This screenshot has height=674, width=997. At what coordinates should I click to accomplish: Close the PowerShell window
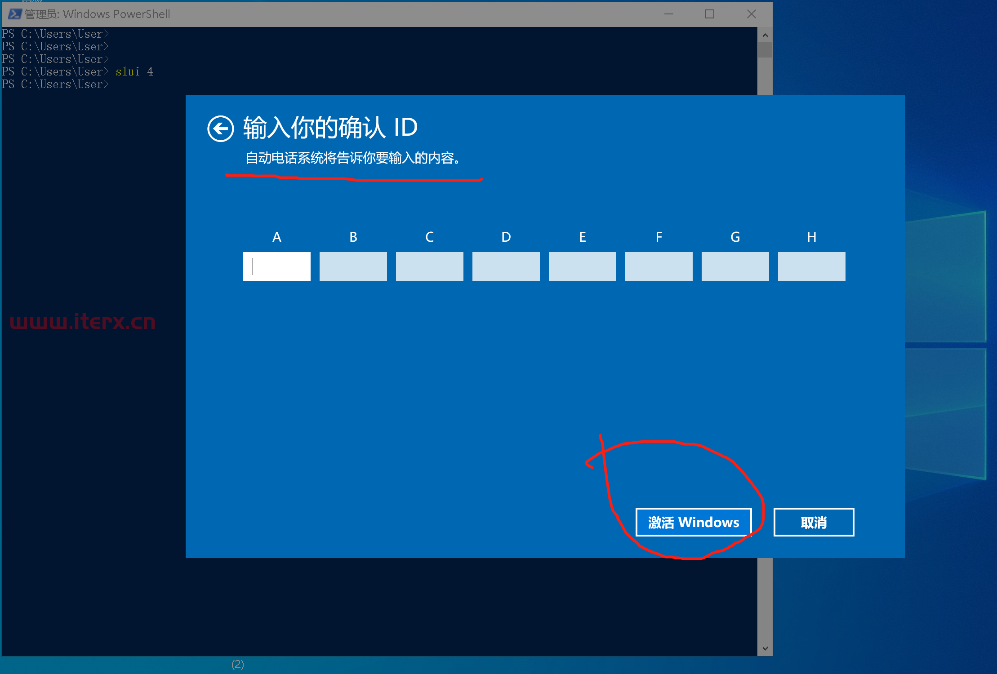(x=751, y=14)
